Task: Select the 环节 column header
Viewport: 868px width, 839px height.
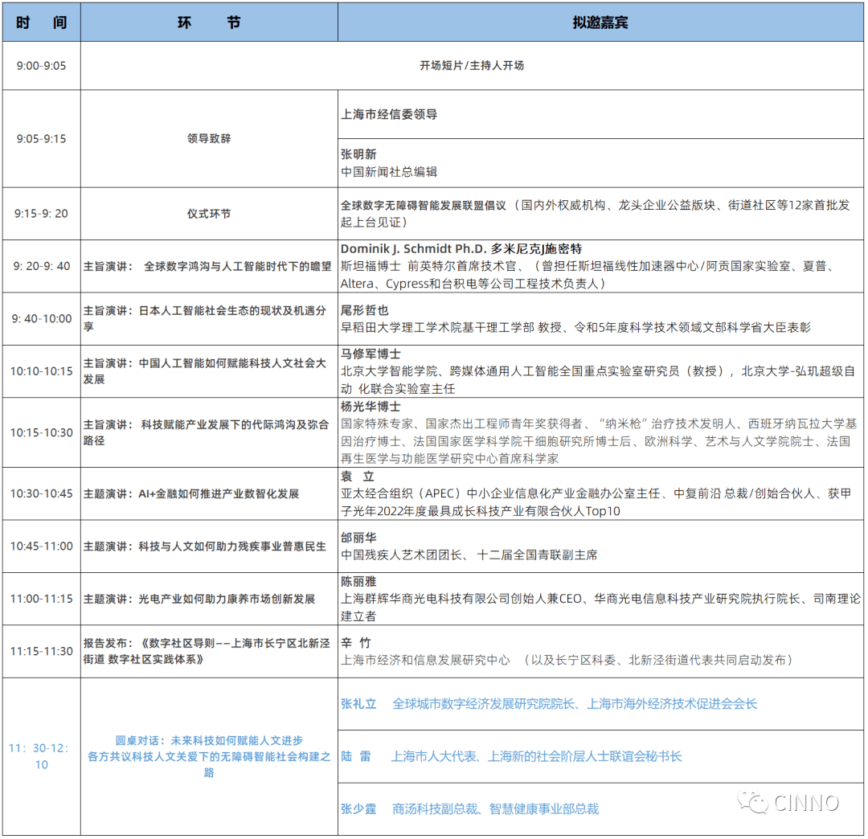Action: [209, 22]
